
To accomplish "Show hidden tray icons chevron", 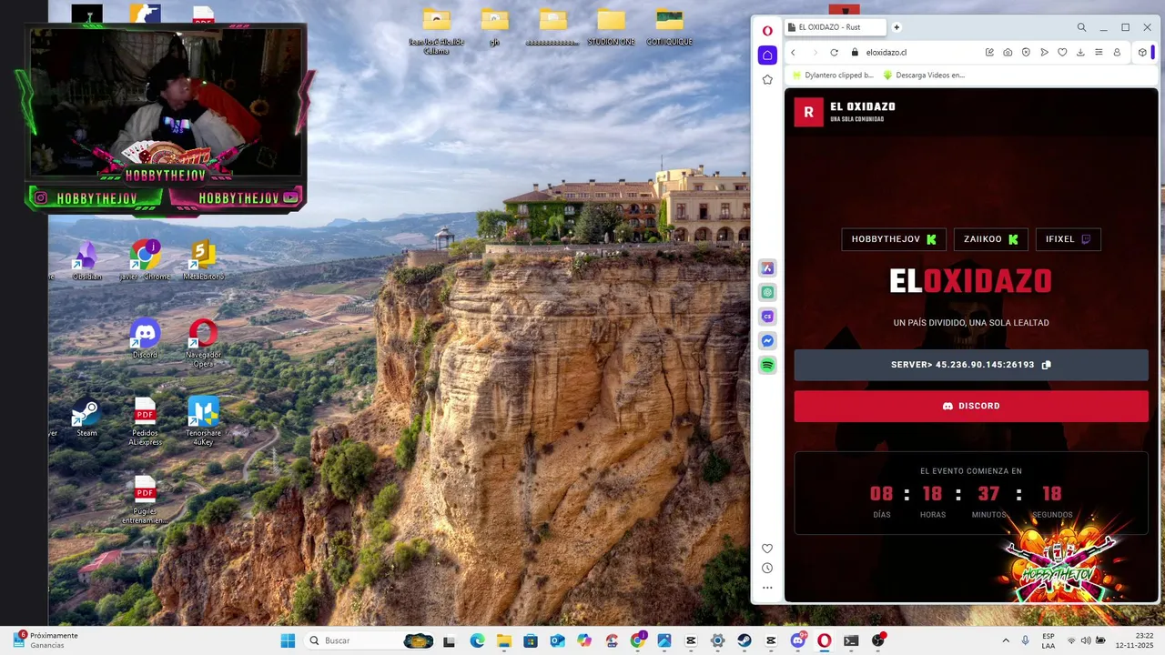I will 1006,640.
